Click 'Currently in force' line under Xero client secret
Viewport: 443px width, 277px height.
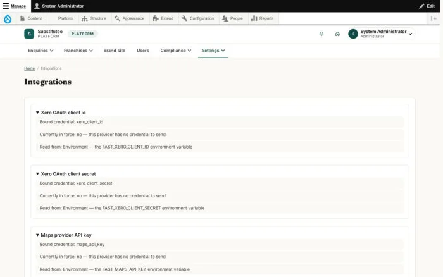click(103, 195)
